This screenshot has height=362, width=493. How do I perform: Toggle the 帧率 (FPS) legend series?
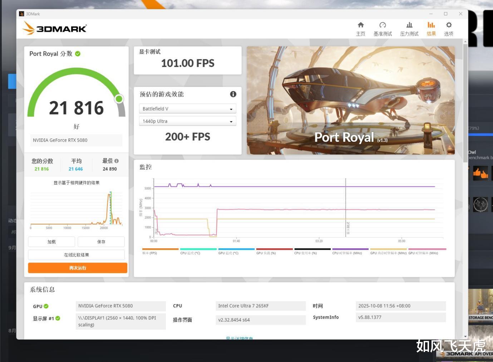[x=160, y=251]
